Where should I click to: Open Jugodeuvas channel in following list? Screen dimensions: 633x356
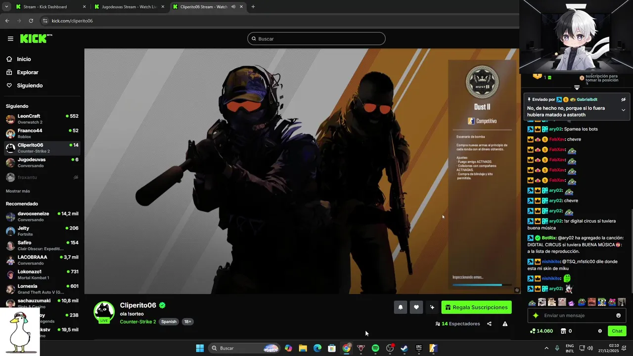click(42, 163)
